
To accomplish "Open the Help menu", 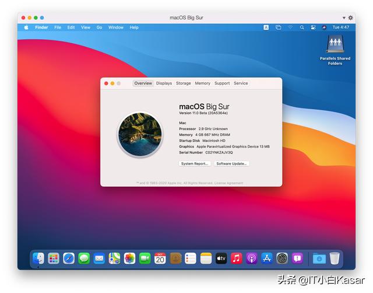I will (134, 27).
